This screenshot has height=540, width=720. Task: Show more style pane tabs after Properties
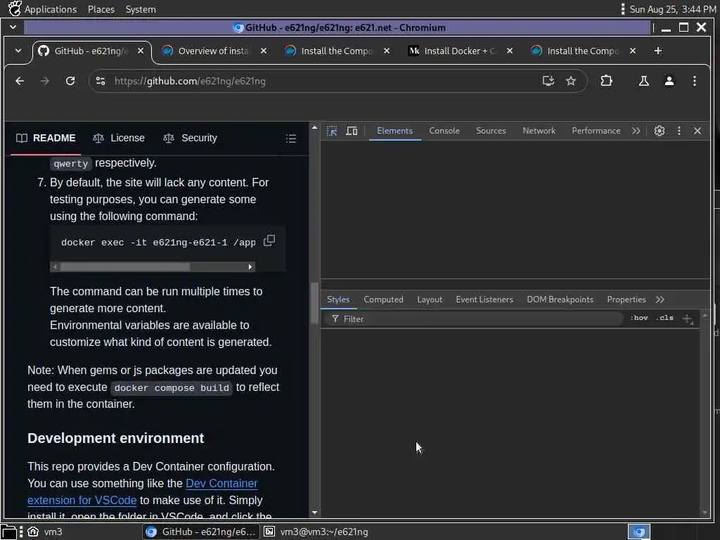point(660,300)
